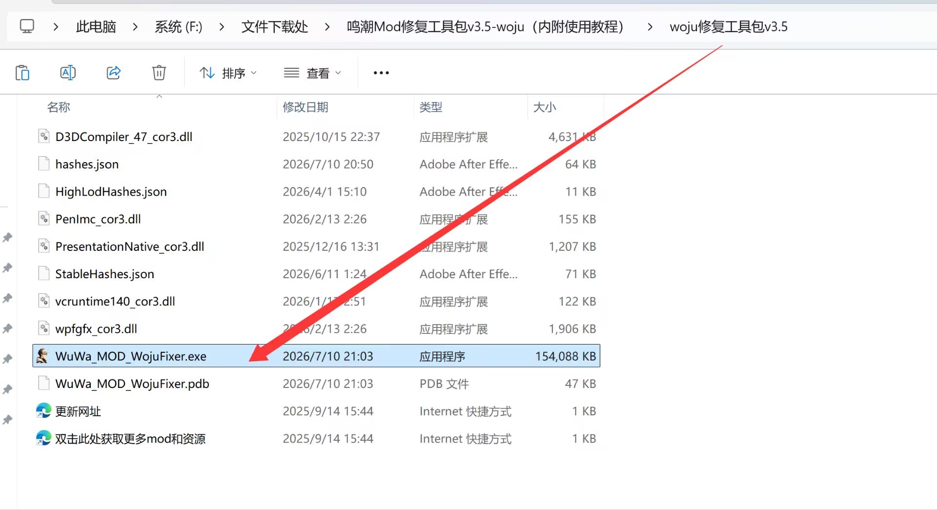Sort by 修改日期 column header
This screenshot has height=510, width=937.
(x=306, y=107)
